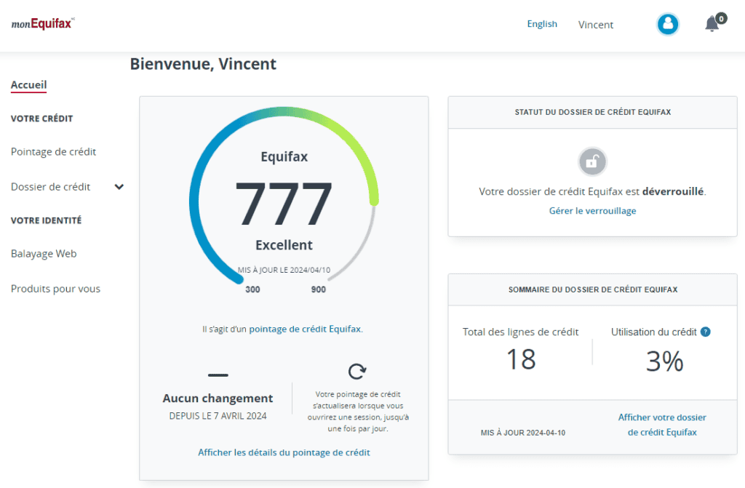Click the unlocked padlock status icon
This screenshot has width=745, height=488.
pos(592,161)
